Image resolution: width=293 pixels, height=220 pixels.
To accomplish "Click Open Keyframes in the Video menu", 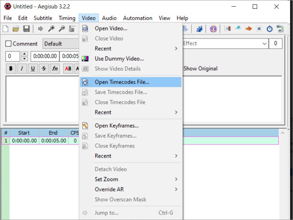I will tap(116, 125).
